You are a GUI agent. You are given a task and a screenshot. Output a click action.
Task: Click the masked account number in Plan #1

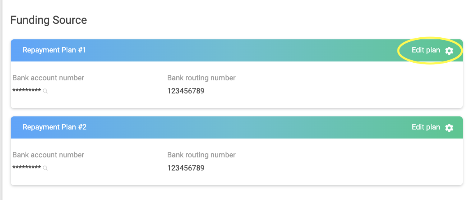(x=26, y=91)
